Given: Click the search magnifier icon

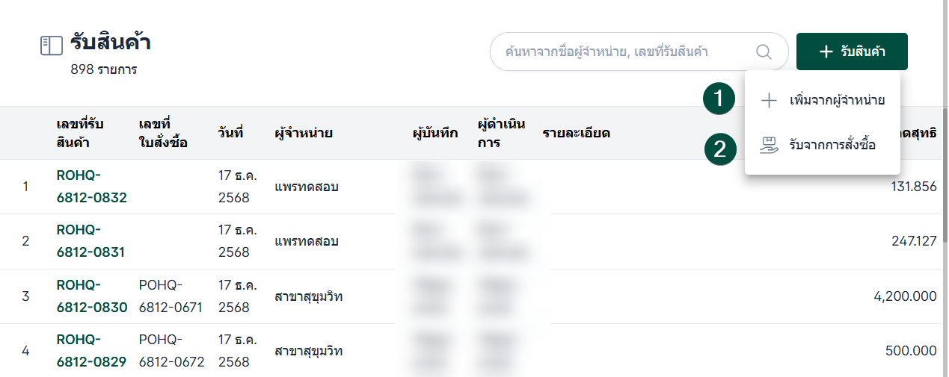Looking at the screenshot, I should tap(764, 52).
